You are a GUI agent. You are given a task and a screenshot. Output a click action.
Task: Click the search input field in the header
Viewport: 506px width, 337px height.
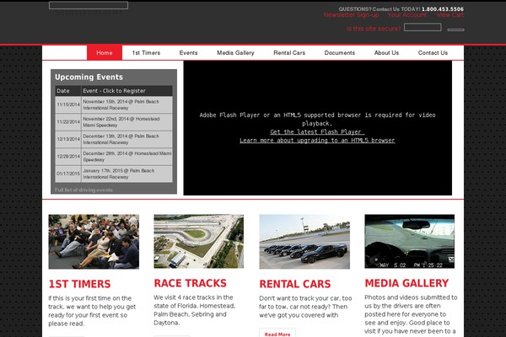click(423, 28)
